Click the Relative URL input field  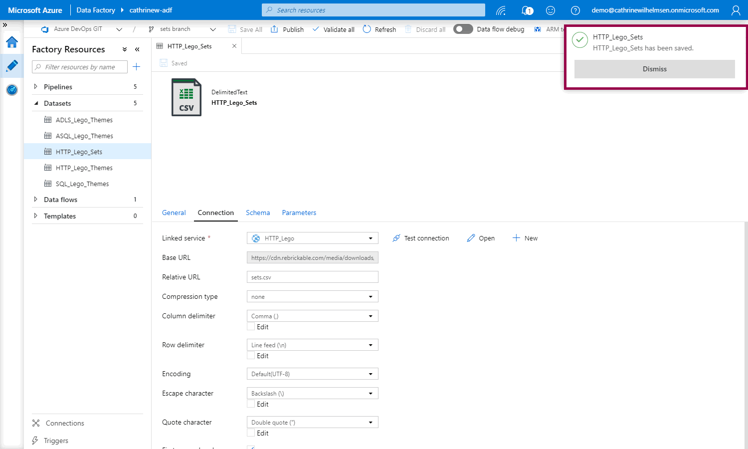tap(312, 277)
